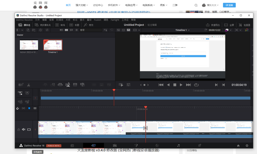
Task: Switch to the Fairlight page music icon
Action: pos(178,145)
